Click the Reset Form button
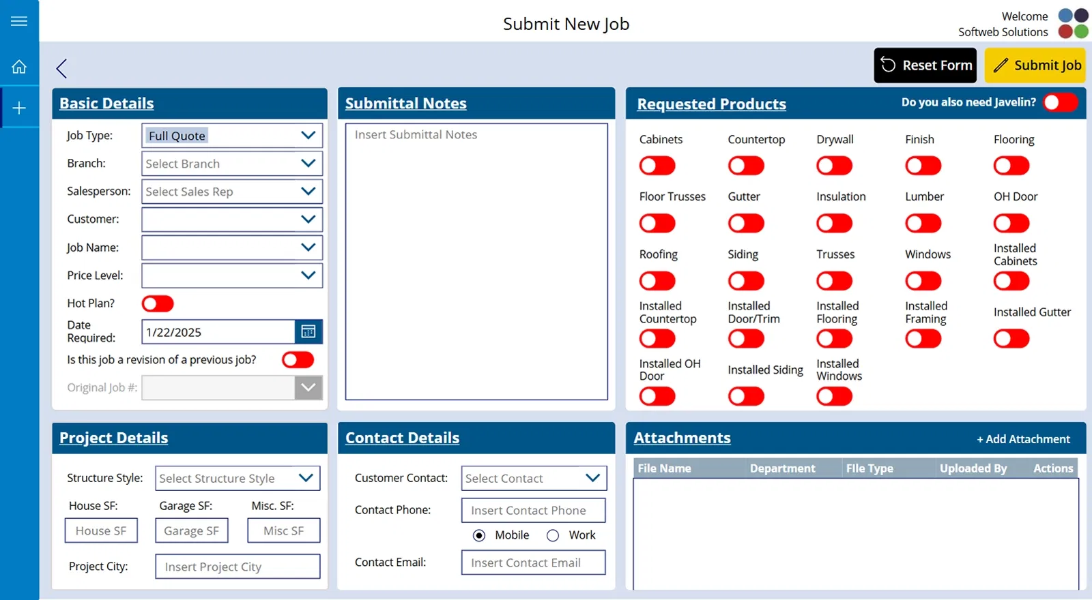Viewport: 1092px width, 600px height. pyautogui.click(x=925, y=65)
